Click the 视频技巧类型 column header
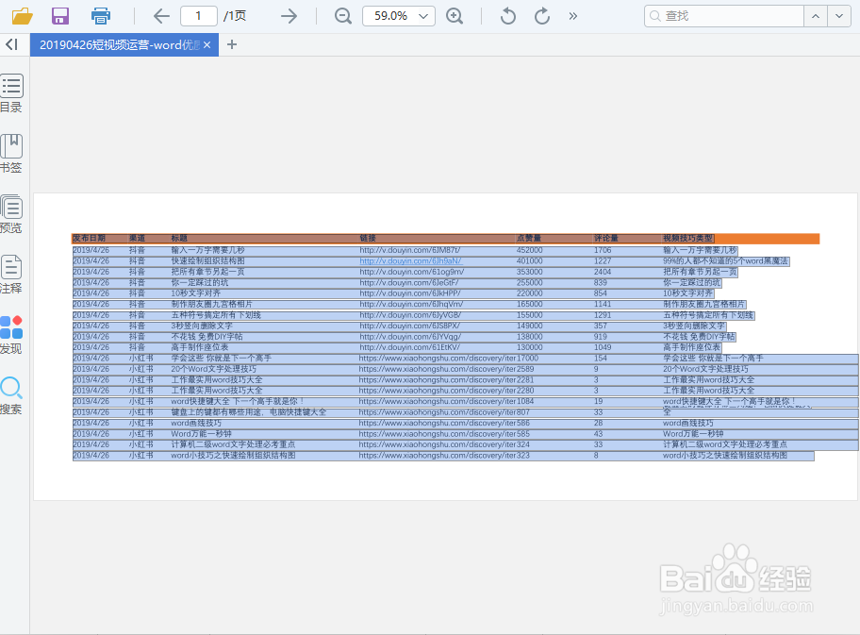Viewport: 860px width, 635px height. click(x=687, y=238)
